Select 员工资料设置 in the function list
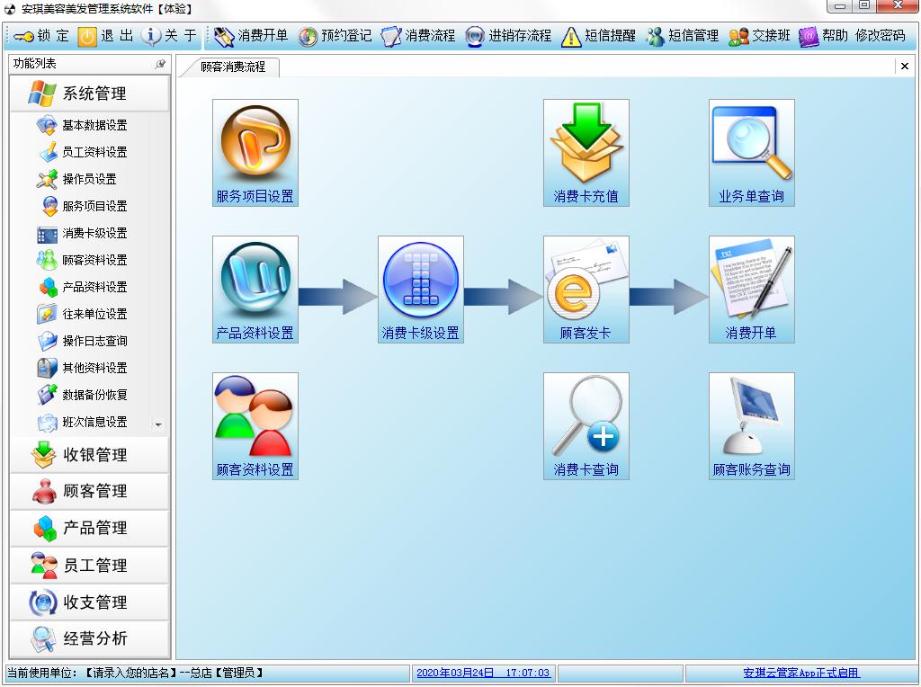 [x=82, y=152]
